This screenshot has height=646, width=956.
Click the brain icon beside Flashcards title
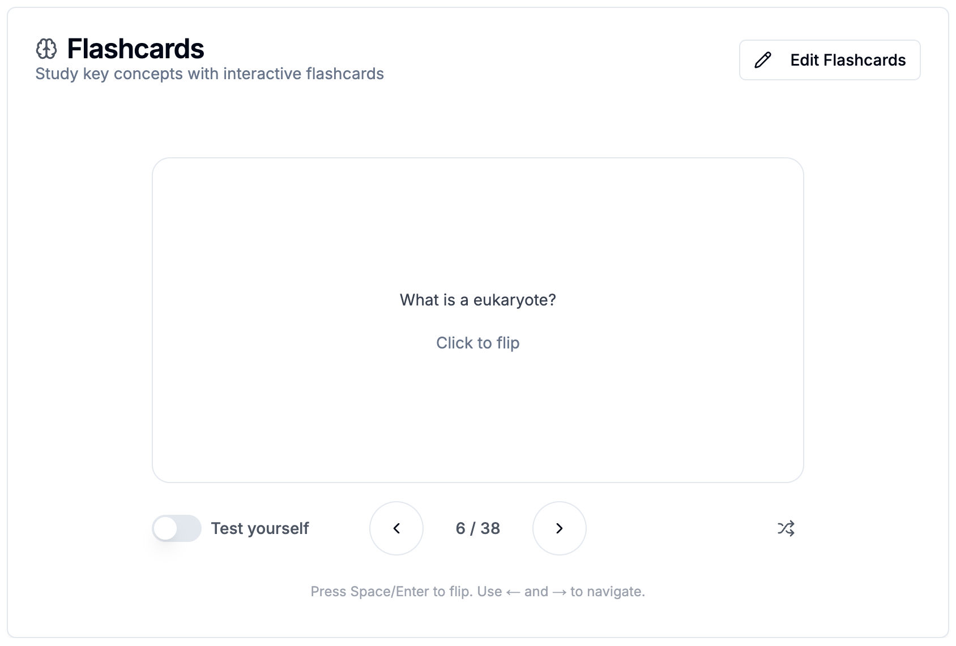(46, 49)
